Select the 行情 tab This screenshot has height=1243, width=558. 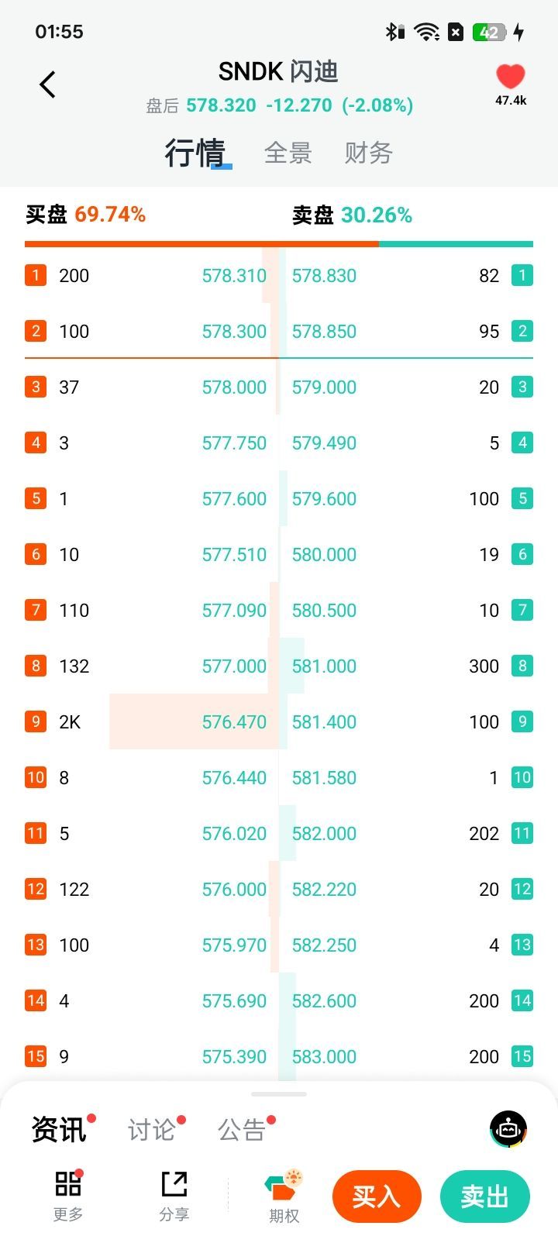coord(195,153)
